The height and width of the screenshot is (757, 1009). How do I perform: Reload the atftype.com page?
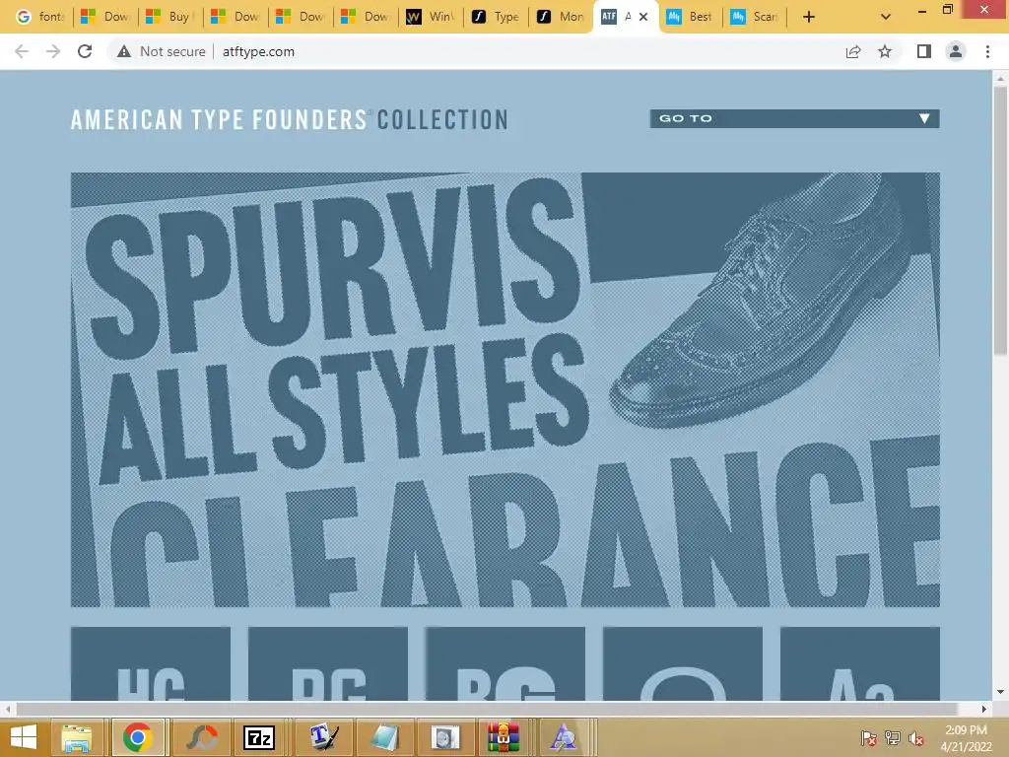click(85, 51)
